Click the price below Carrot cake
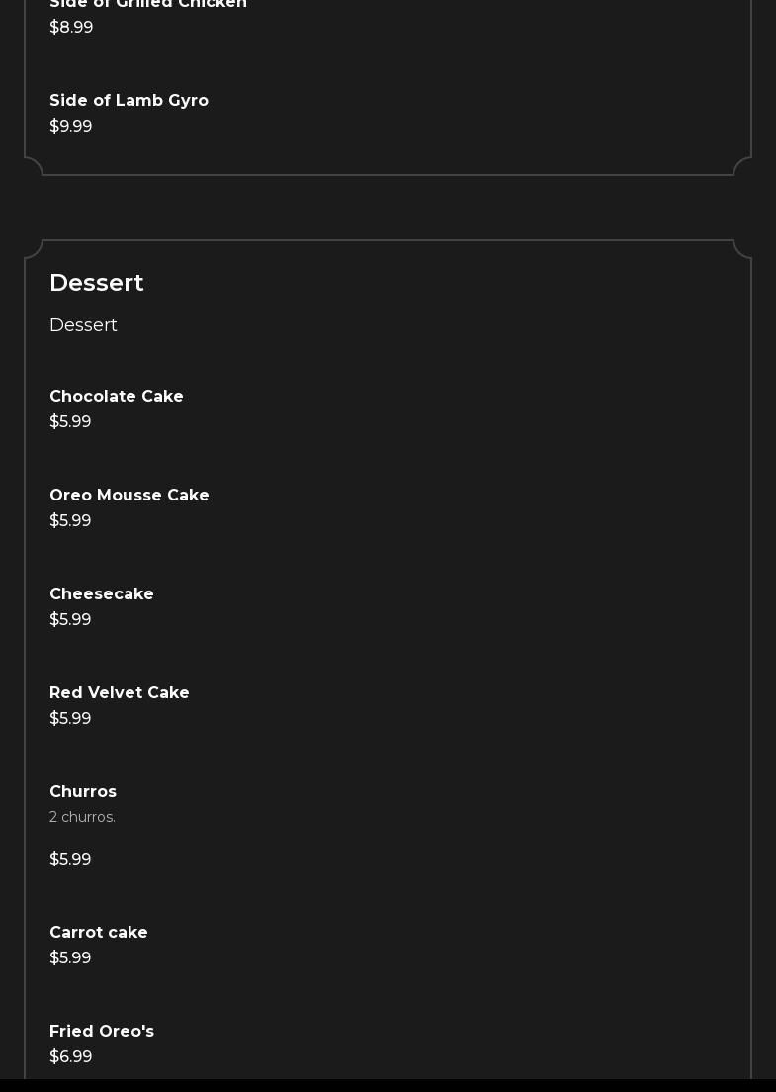Viewport: 776px width, 1092px height. coord(70,958)
